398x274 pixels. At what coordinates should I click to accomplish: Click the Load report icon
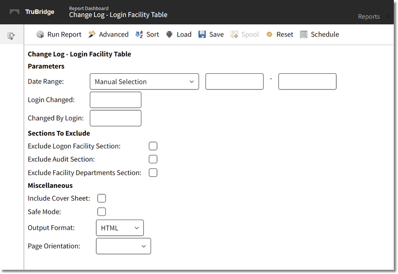169,34
